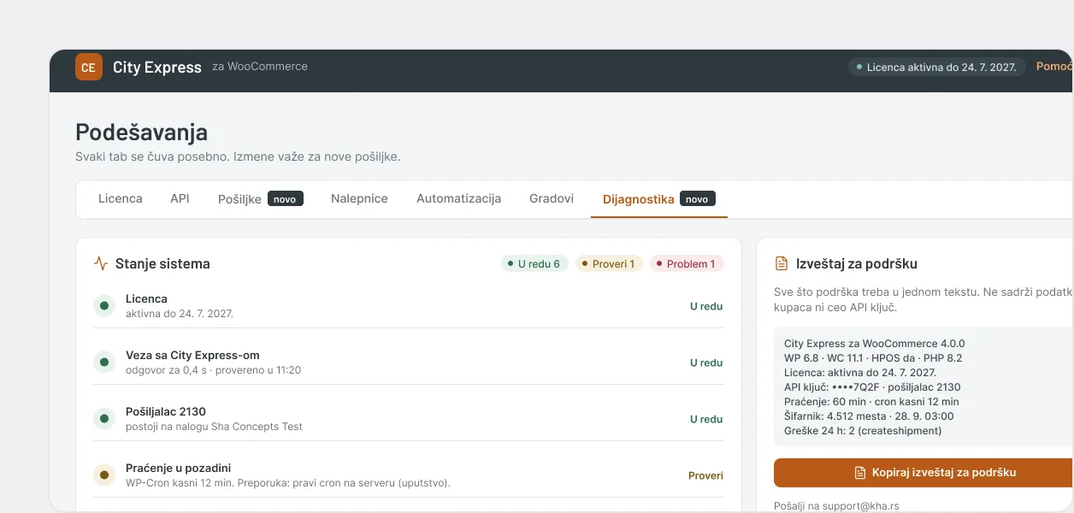Click 'City Express za WooCommerce 4.0.0' line
The width and height of the screenshot is (1074, 513).
tap(874, 344)
